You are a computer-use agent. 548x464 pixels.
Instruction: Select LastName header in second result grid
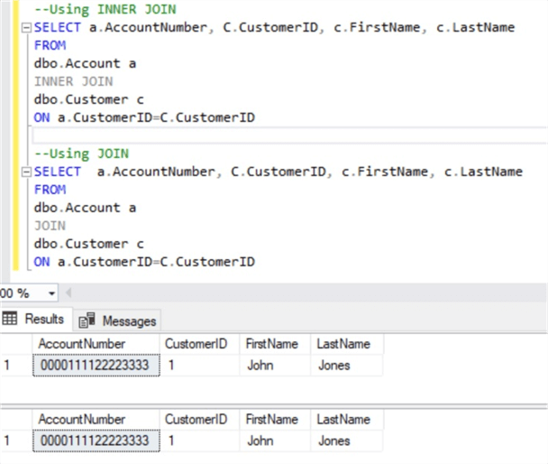tap(347, 420)
